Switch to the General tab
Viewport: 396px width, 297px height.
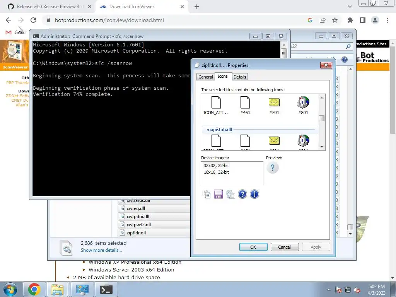coord(205,77)
